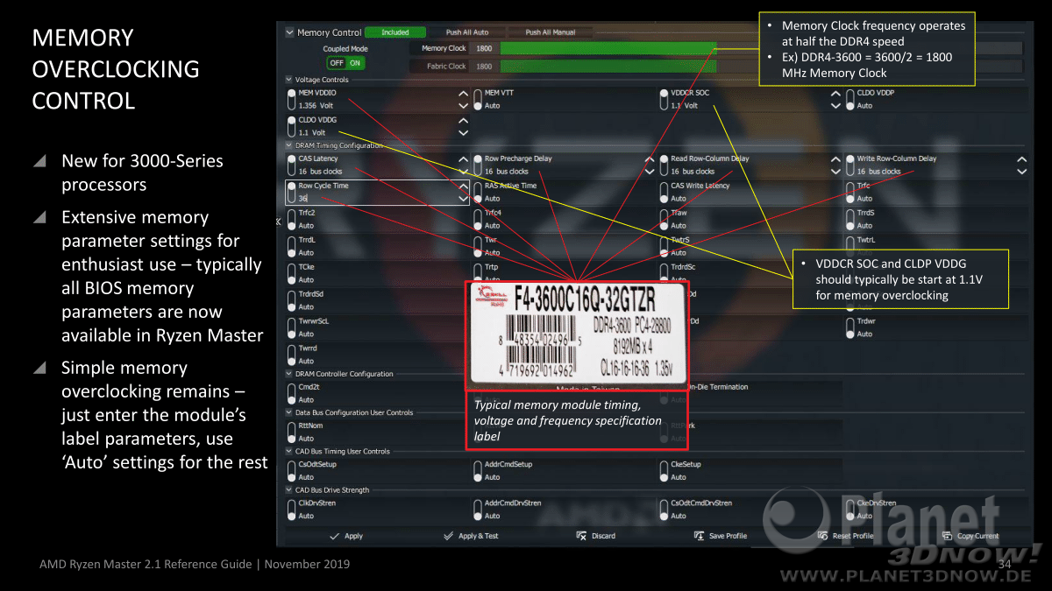
Task: Click the Memory Clock 1800 value field
Action: tap(484, 48)
